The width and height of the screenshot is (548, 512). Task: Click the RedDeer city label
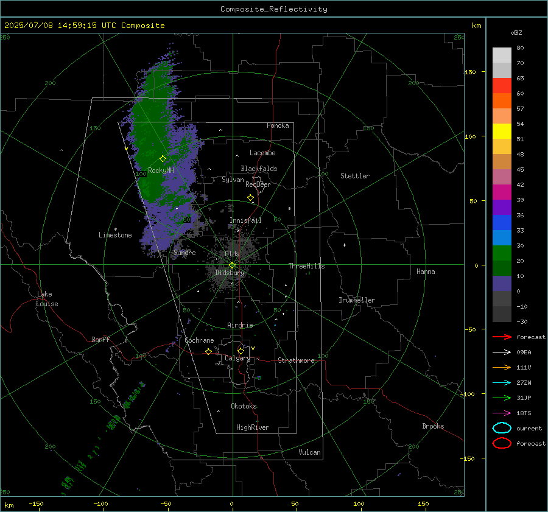coord(258,184)
